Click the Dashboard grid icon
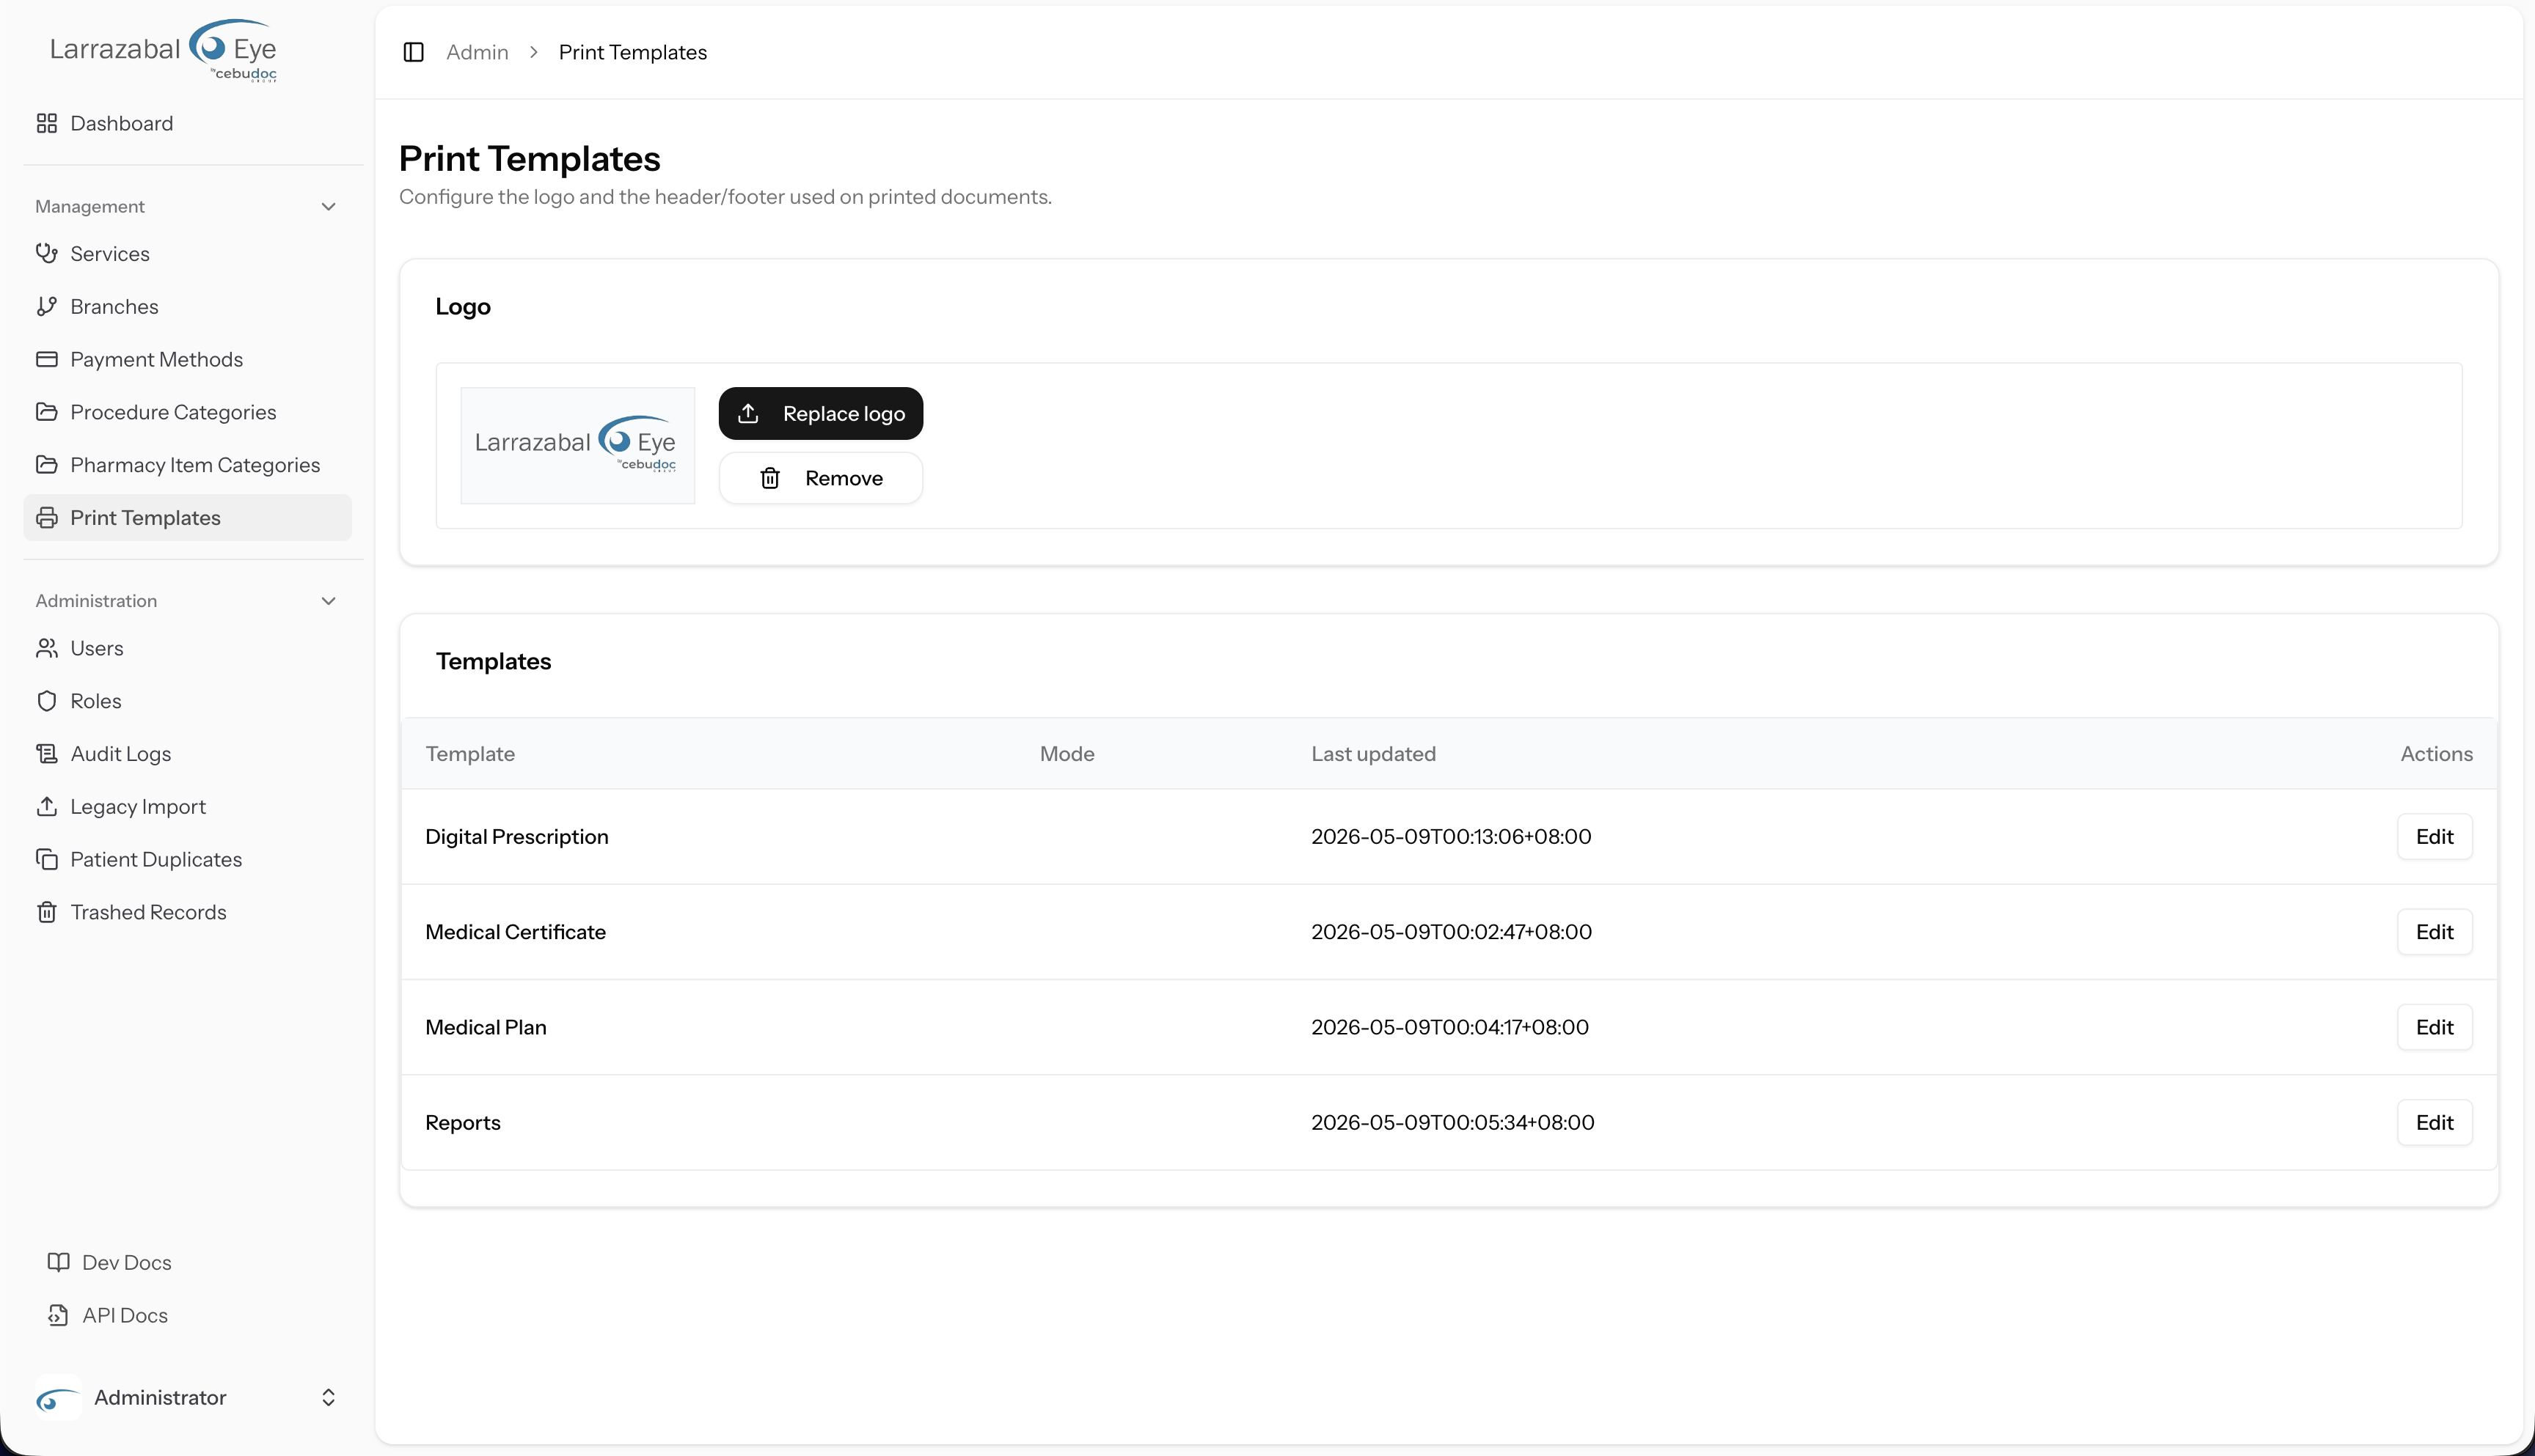This screenshot has width=2535, height=1456. pyautogui.click(x=47, y=123)
